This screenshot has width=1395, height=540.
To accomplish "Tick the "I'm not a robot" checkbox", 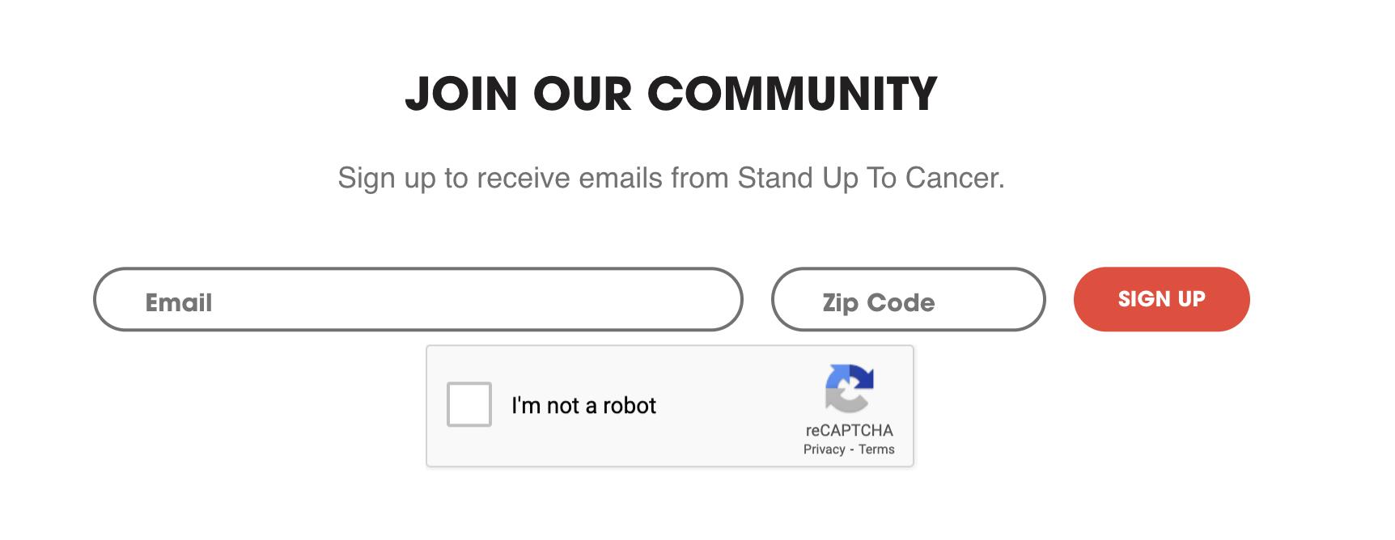I will pyautogui.click(x=469, y=404).
